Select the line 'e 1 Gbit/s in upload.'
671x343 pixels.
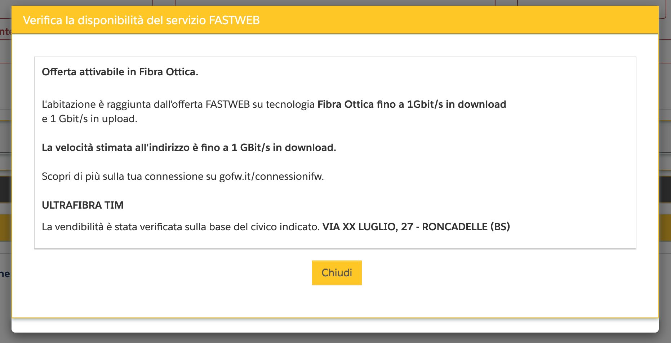pos(90,119)
